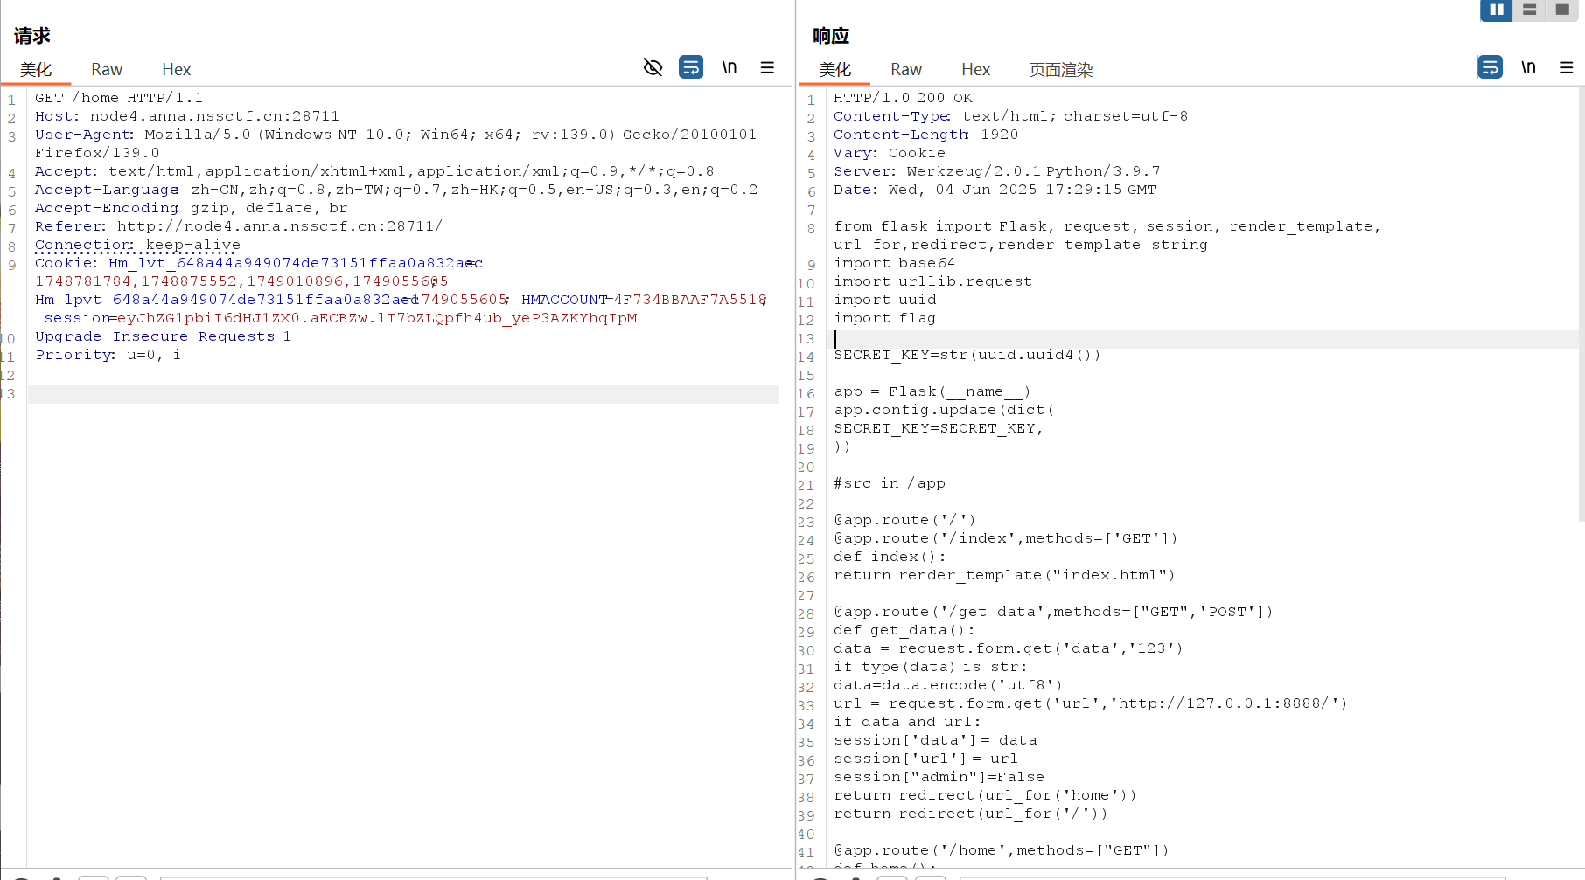1585x880 pixels.
Task: Open the request Hex tab
Action: pos(176,70)
